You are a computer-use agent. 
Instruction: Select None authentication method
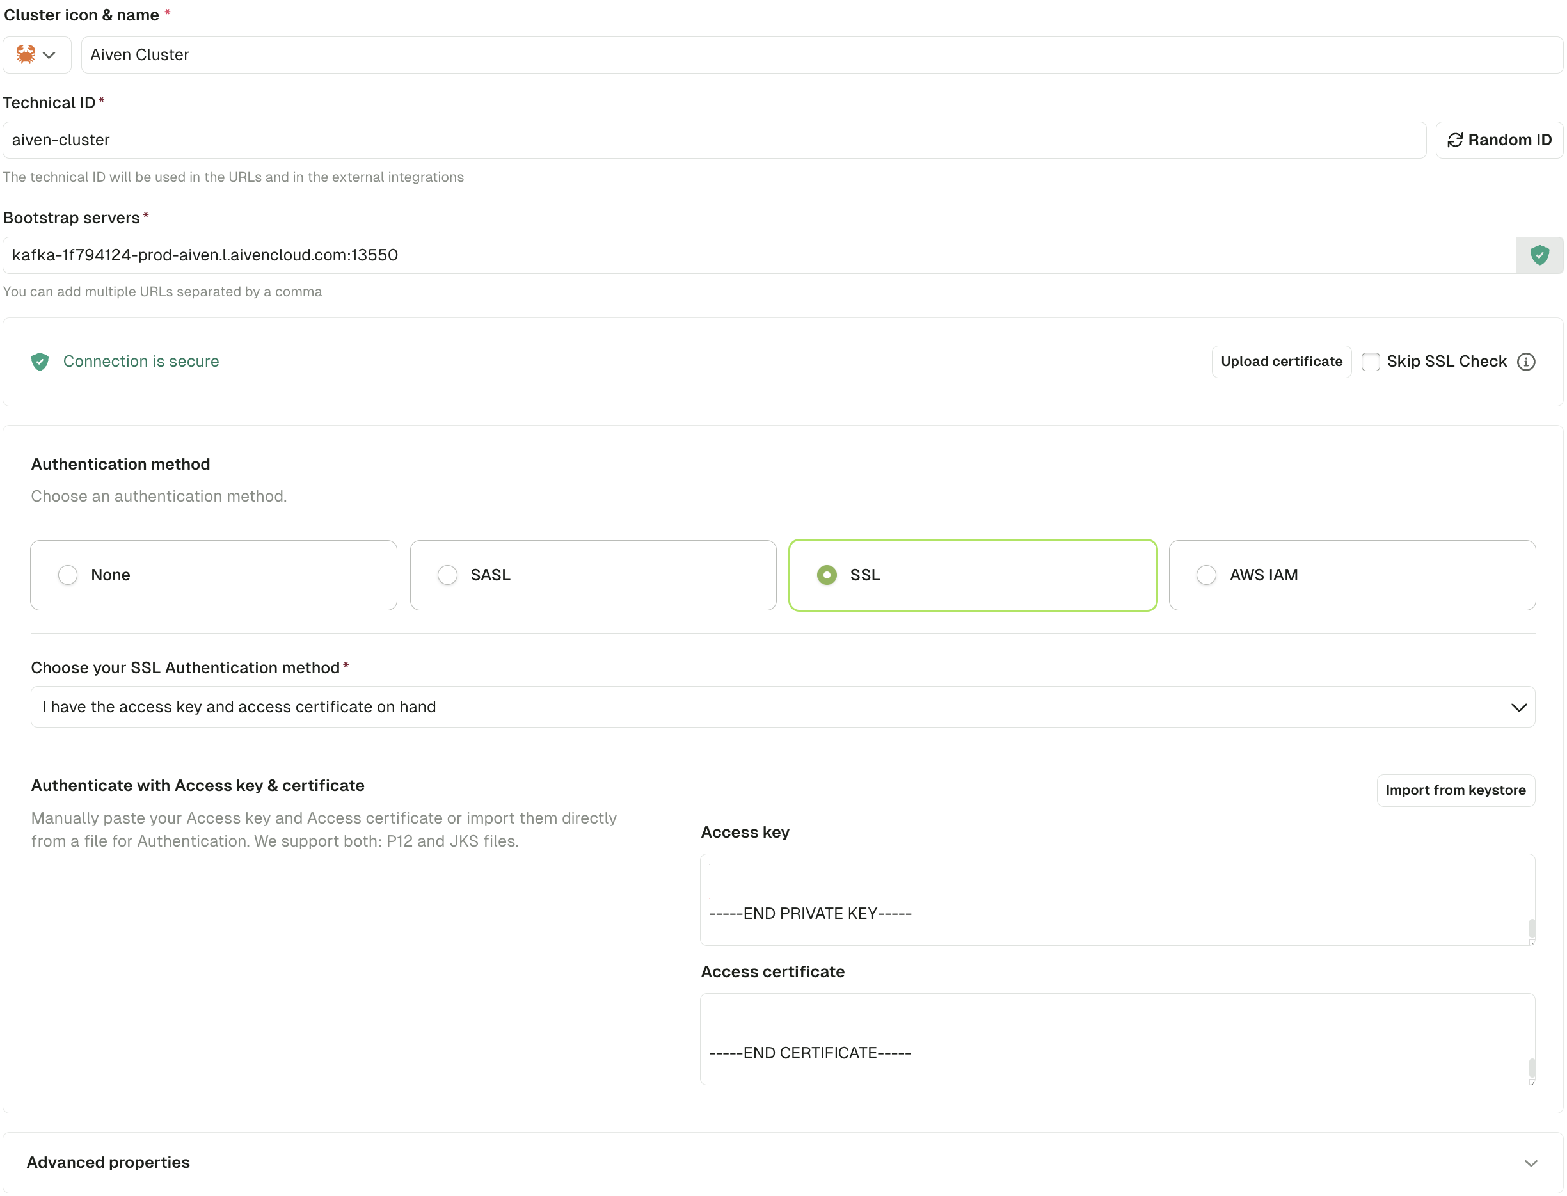[x=214, y=575]
